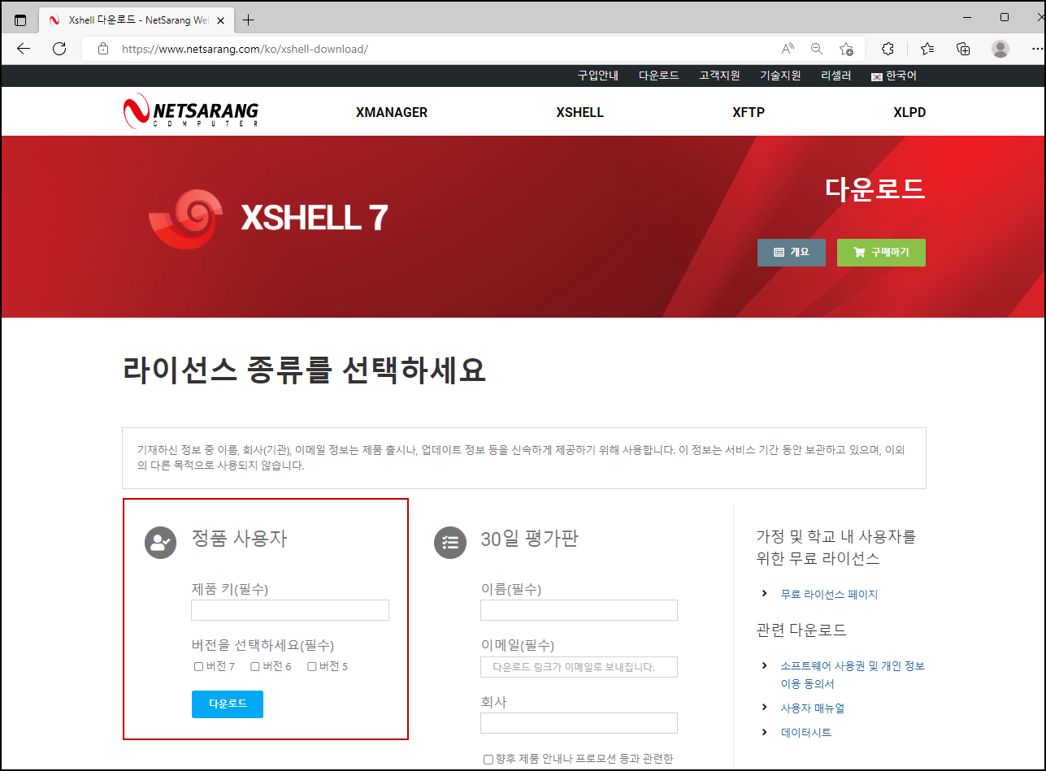The width and height of the screenshot is (1046, 771).
Task: Click the 이메일 input field
Action: pos(579,667)
